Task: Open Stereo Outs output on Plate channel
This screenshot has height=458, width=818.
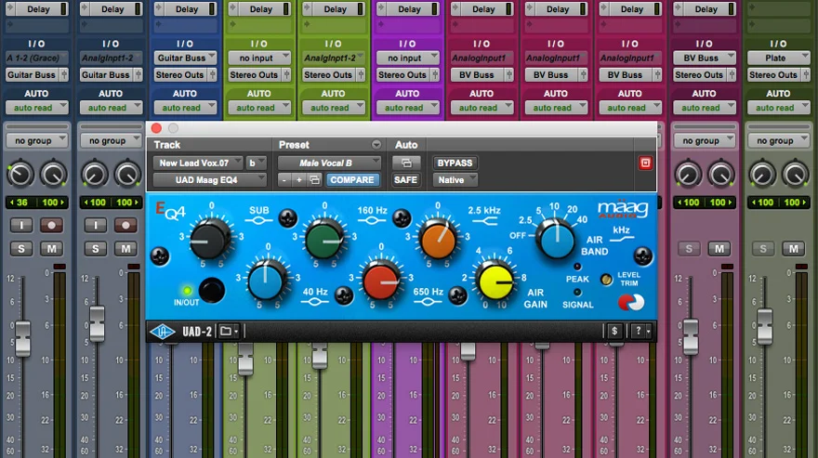Action: (778, 75)
